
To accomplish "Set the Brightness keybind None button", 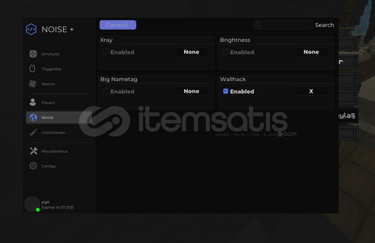I will click(311, 52).
